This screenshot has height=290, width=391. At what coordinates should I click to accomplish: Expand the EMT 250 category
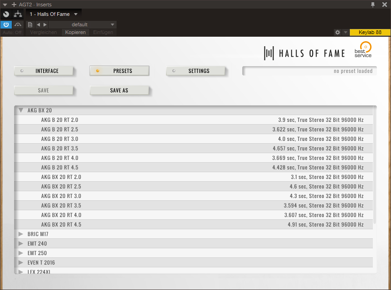[21, 253]
